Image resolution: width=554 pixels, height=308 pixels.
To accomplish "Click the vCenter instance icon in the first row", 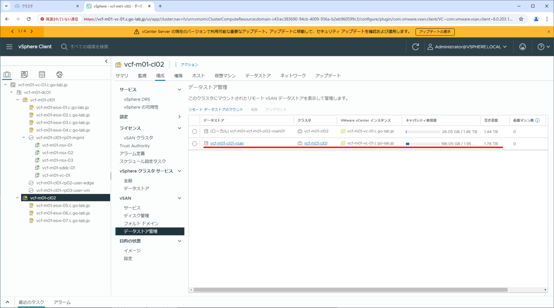I will tap(343, 131).
